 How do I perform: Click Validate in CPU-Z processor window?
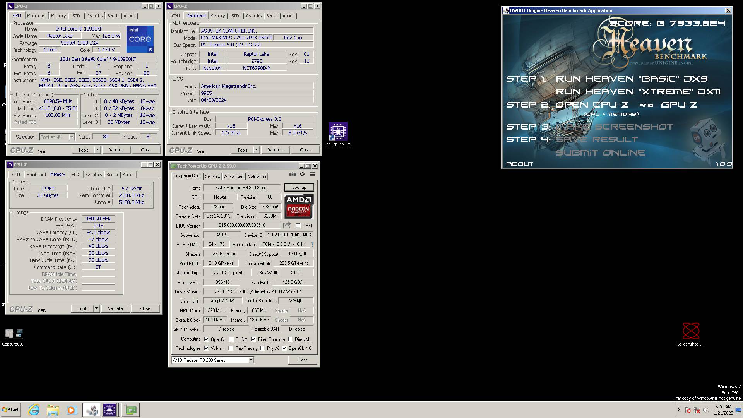[116, 150]
